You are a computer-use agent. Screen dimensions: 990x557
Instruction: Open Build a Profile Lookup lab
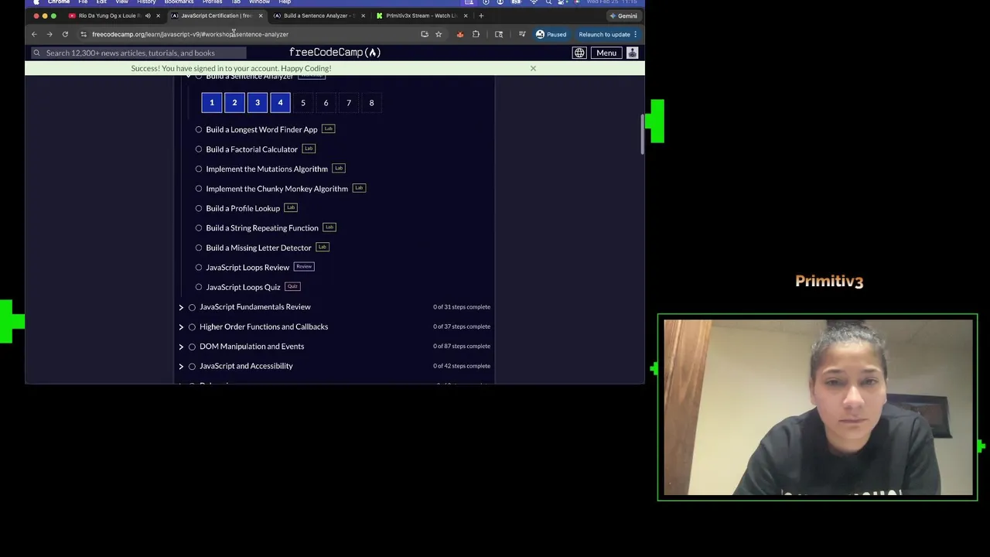[x=243, y=208]
